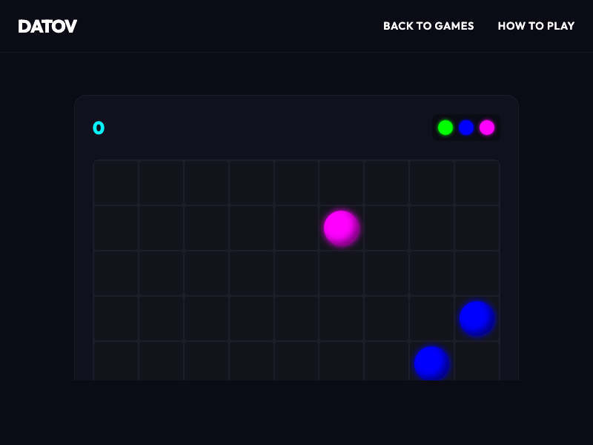Click empty cell above the rightmost-column blue ball
The height and width of the screenshot is (445, 593).
(x=477, y=273)
